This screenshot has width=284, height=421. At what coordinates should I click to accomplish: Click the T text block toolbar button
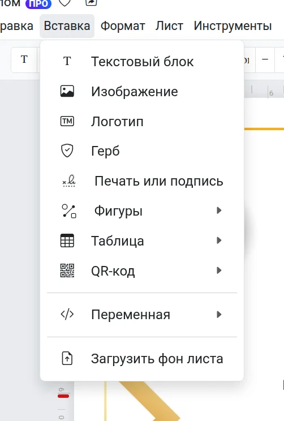point(24,59)
